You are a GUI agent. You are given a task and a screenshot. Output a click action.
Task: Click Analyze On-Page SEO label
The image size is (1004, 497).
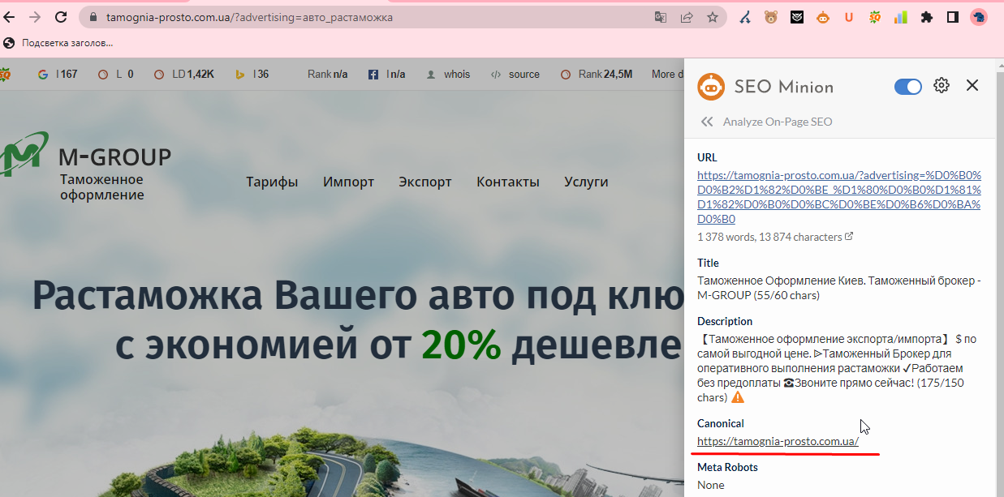(x=778, y=122)
